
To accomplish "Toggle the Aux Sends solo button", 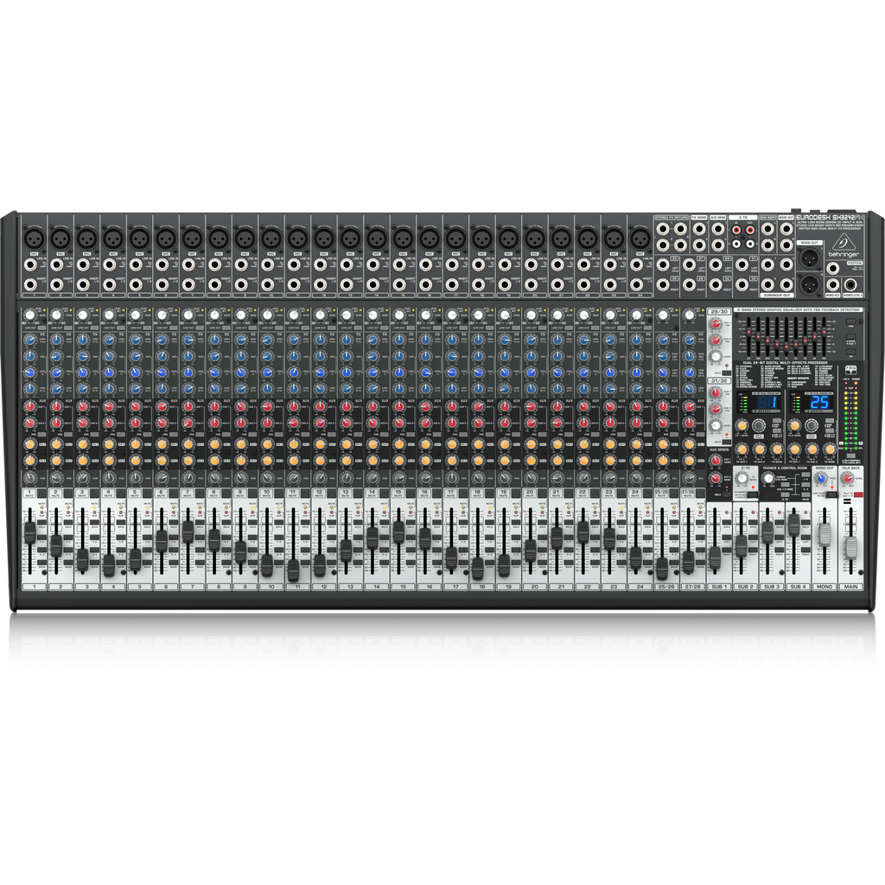I will (727, 494).
